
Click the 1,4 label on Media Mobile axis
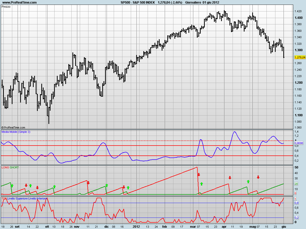(x=296, y=132)
